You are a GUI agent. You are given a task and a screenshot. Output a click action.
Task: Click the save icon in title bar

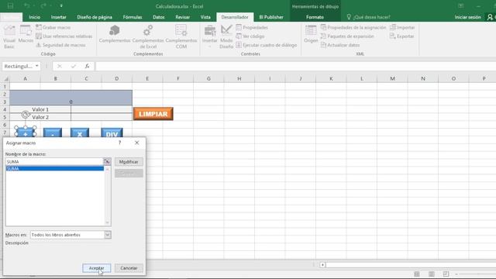coord(10,5)
